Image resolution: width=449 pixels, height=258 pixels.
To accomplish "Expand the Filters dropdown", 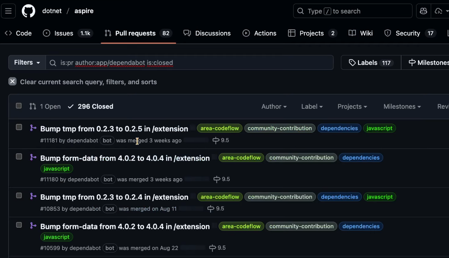I will click(x=27, y=63).
